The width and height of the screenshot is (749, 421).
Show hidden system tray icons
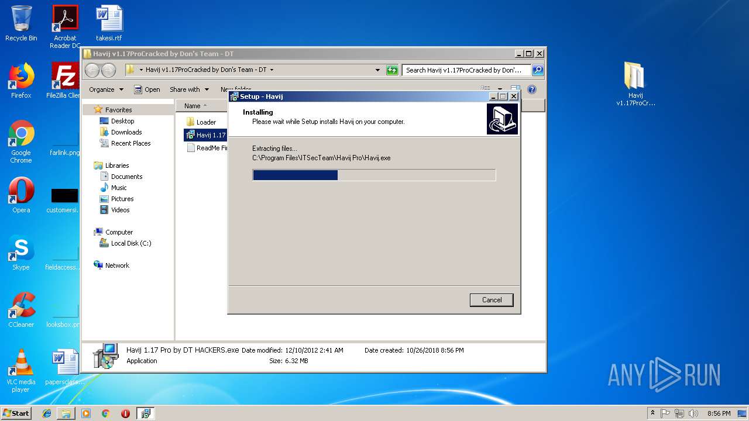tap(653, 413)
